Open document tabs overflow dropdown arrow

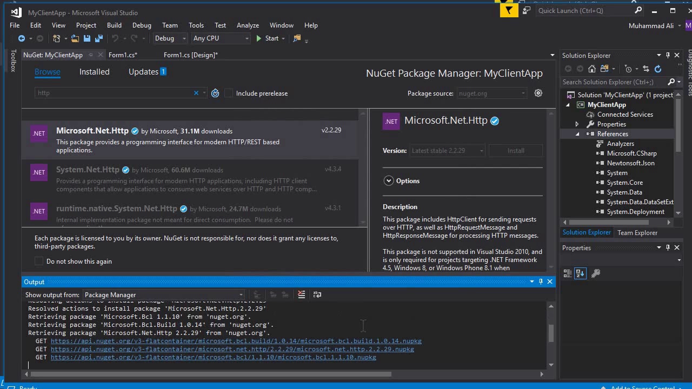[552, 55]
